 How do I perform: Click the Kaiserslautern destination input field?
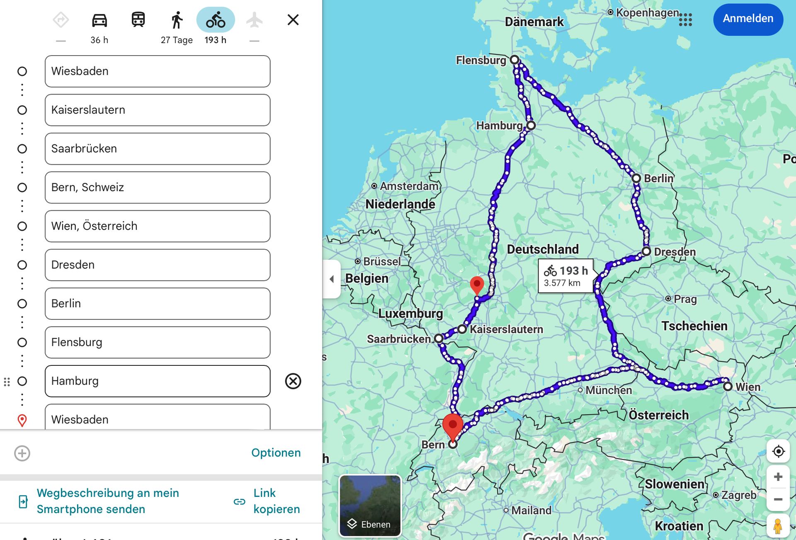(x=158, y=110)
